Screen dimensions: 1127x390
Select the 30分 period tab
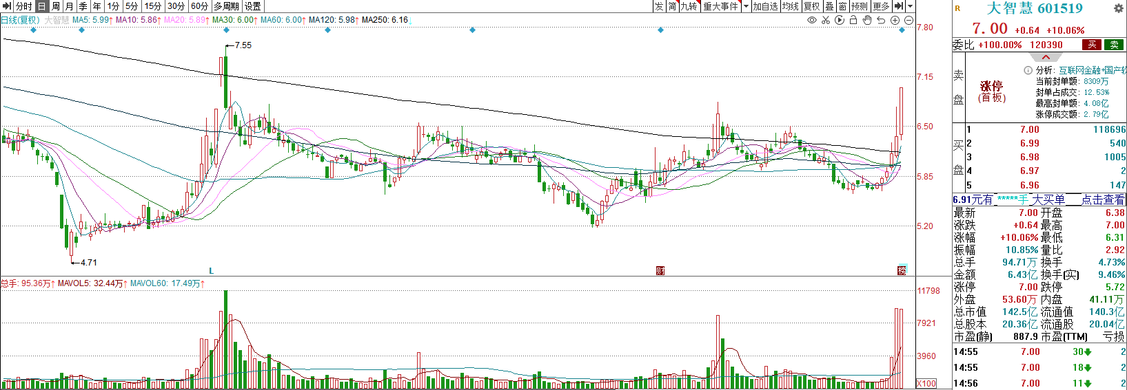click(176, 6)
